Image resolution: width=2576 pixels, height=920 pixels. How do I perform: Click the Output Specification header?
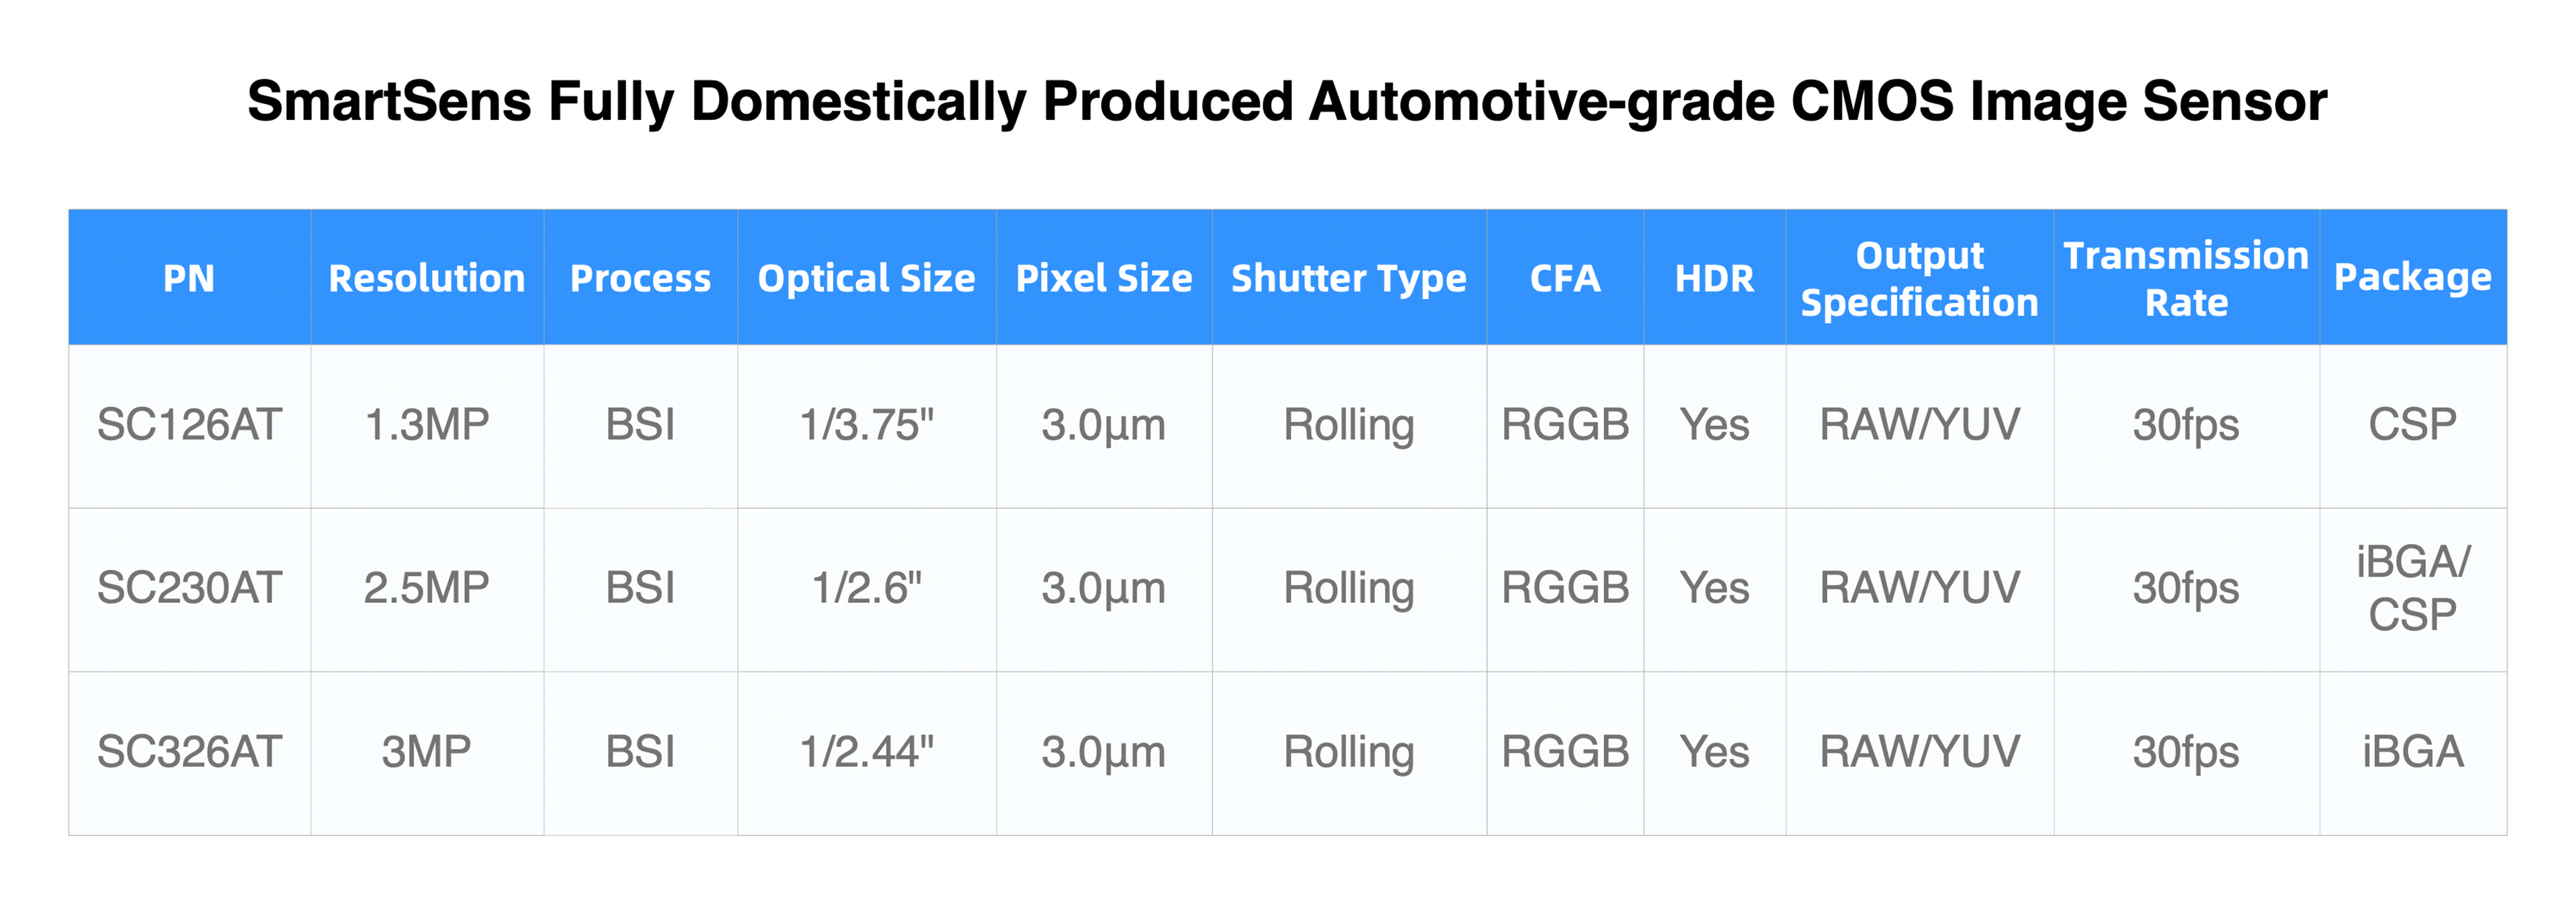click(1919, 278)
